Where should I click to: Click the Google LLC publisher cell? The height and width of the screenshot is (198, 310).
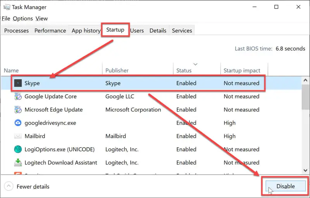click(x=120, y=96)
